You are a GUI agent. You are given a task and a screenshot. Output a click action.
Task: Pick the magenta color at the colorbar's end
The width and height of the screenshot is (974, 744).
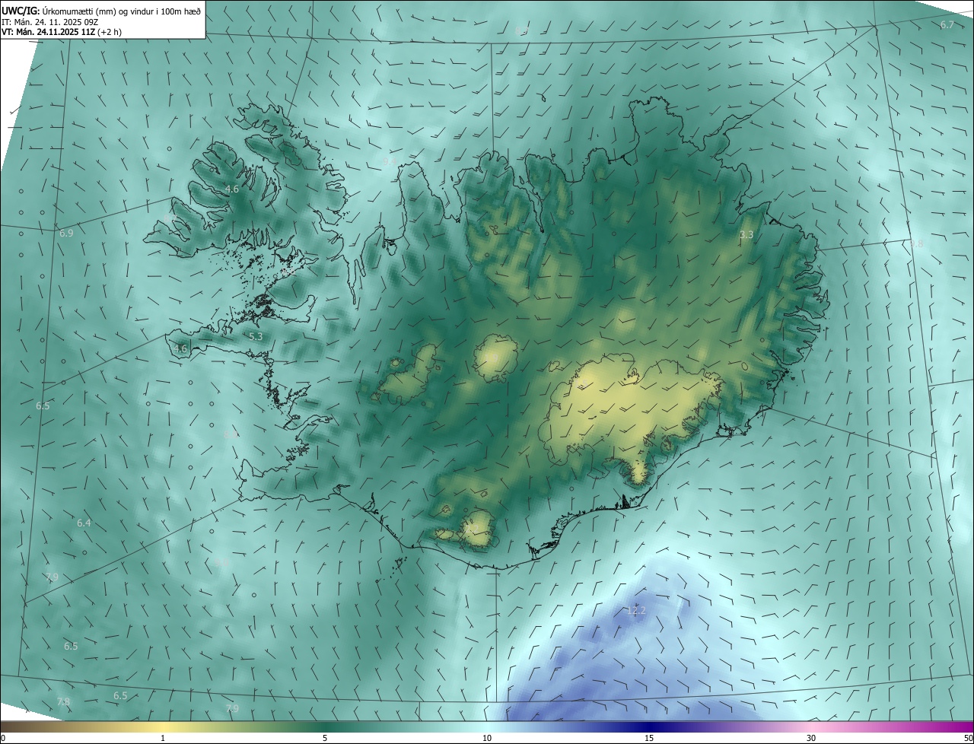[969, 727]
